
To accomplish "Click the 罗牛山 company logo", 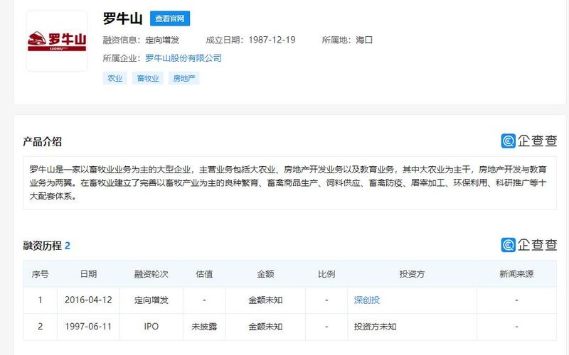I will (x=57, y=41).
